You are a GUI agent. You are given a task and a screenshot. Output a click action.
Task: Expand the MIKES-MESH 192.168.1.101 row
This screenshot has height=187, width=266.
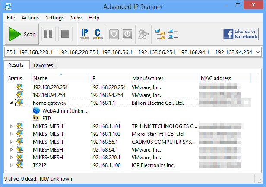(11, 126)
